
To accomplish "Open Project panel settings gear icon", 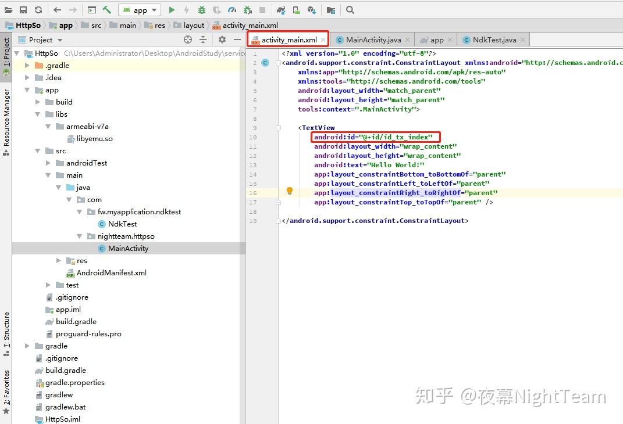I will click(222, 39).
